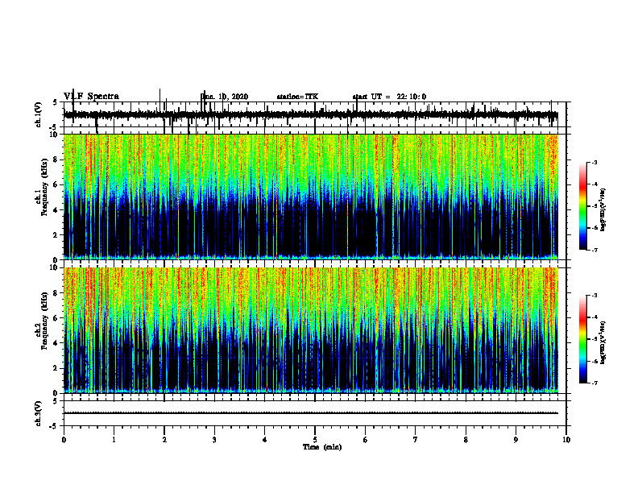Click the ch.1 "Frequency (kHz)" axis label

click(44, 188)
